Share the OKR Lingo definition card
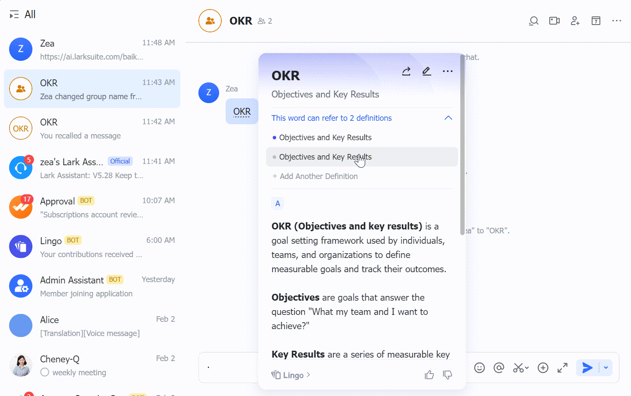Screen dimensions: 631x396 [406, 71]
